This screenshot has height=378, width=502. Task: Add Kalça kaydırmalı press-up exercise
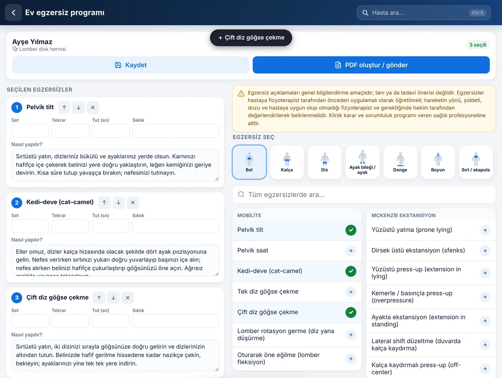point(485,369)
